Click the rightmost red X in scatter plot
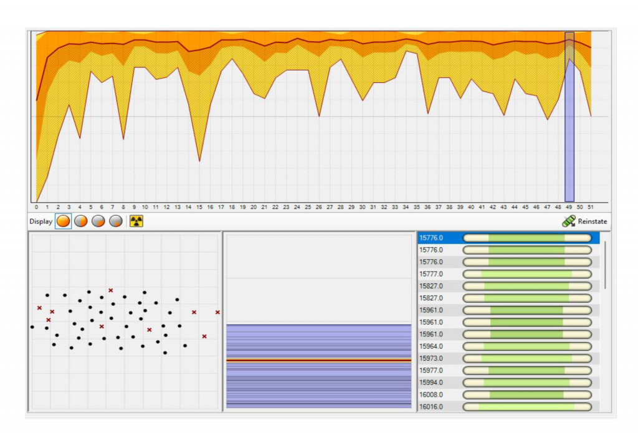This screenshot has height=433, width=638. pos(217,312)
